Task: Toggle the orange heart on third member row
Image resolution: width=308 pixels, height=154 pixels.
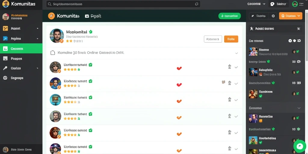Action: point(179,101)
